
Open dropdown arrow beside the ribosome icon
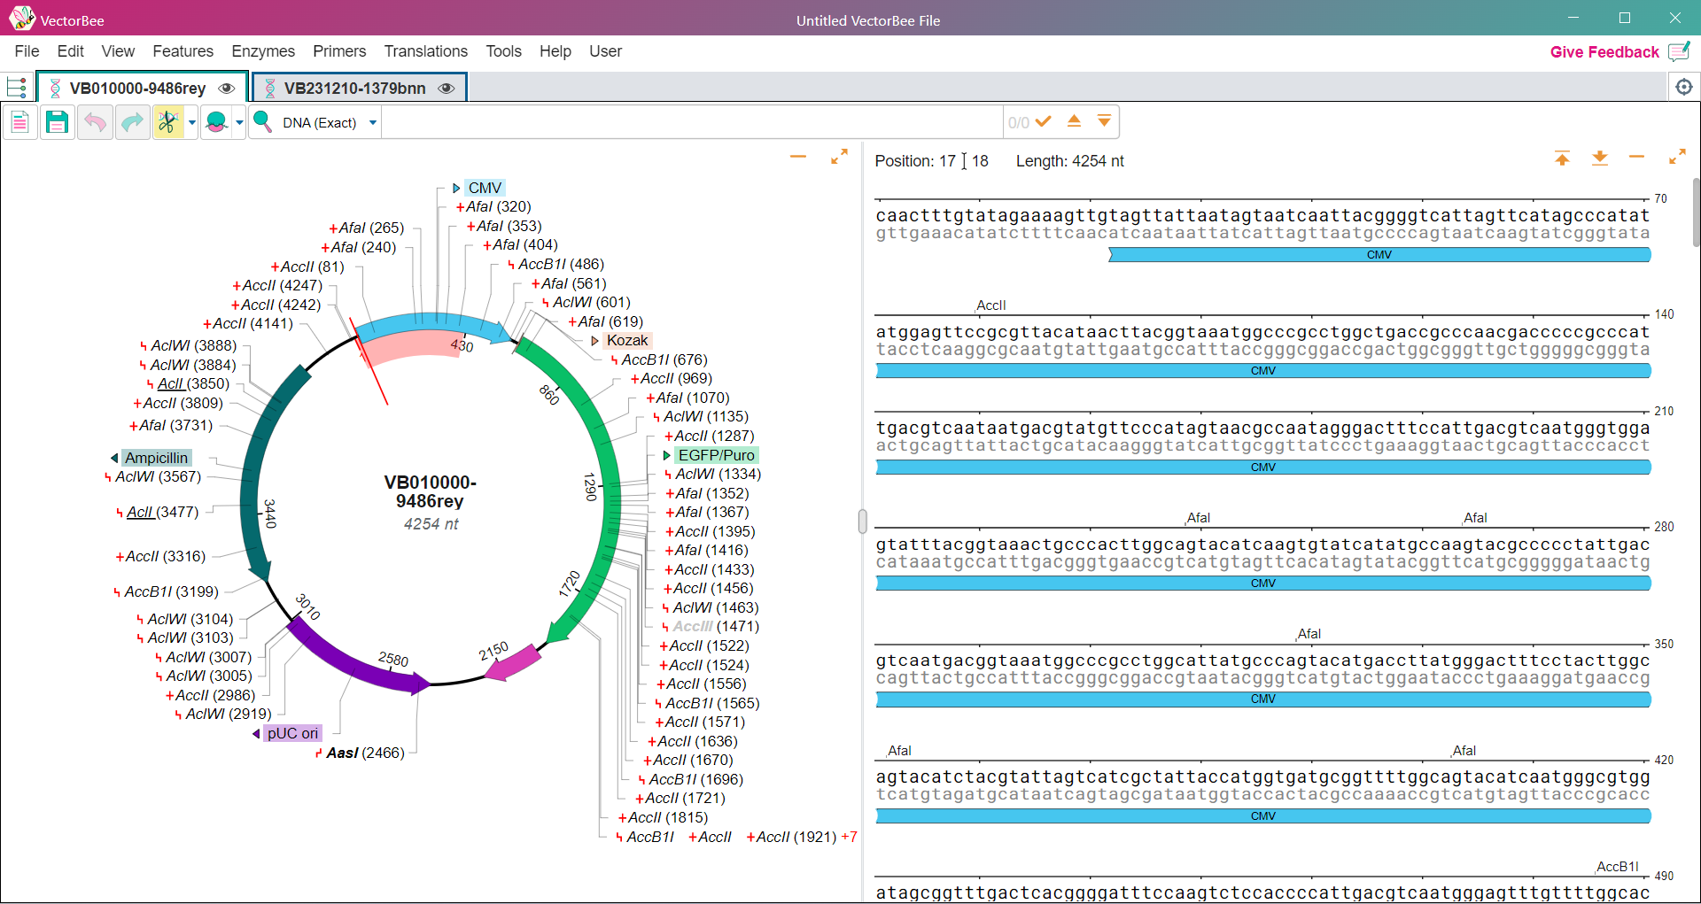pos(239,123)
